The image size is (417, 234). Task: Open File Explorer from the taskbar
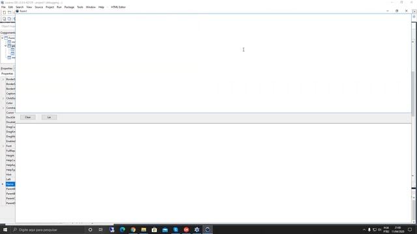point(143,229)
